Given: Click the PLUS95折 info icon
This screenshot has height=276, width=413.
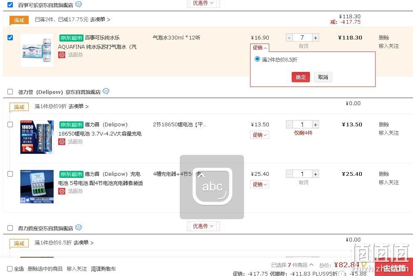Looking at the screenshot, I should [342, 274].
